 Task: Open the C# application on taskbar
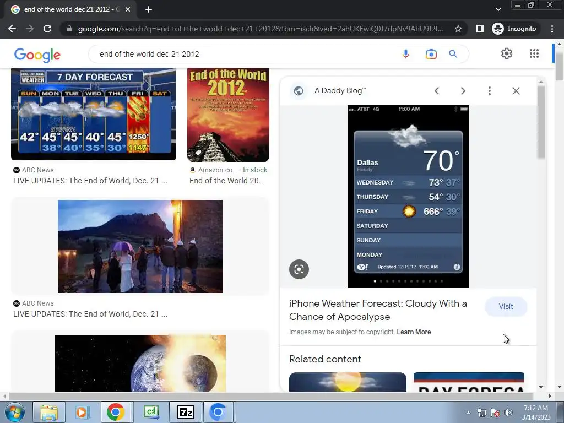(151, 412)
